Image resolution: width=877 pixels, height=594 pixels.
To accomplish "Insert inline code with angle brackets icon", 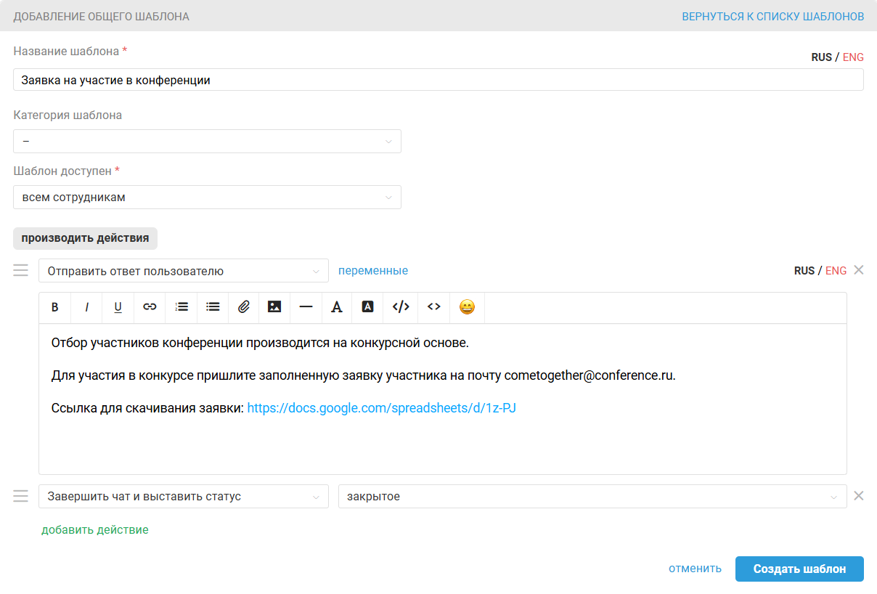I will coord(434,307).
